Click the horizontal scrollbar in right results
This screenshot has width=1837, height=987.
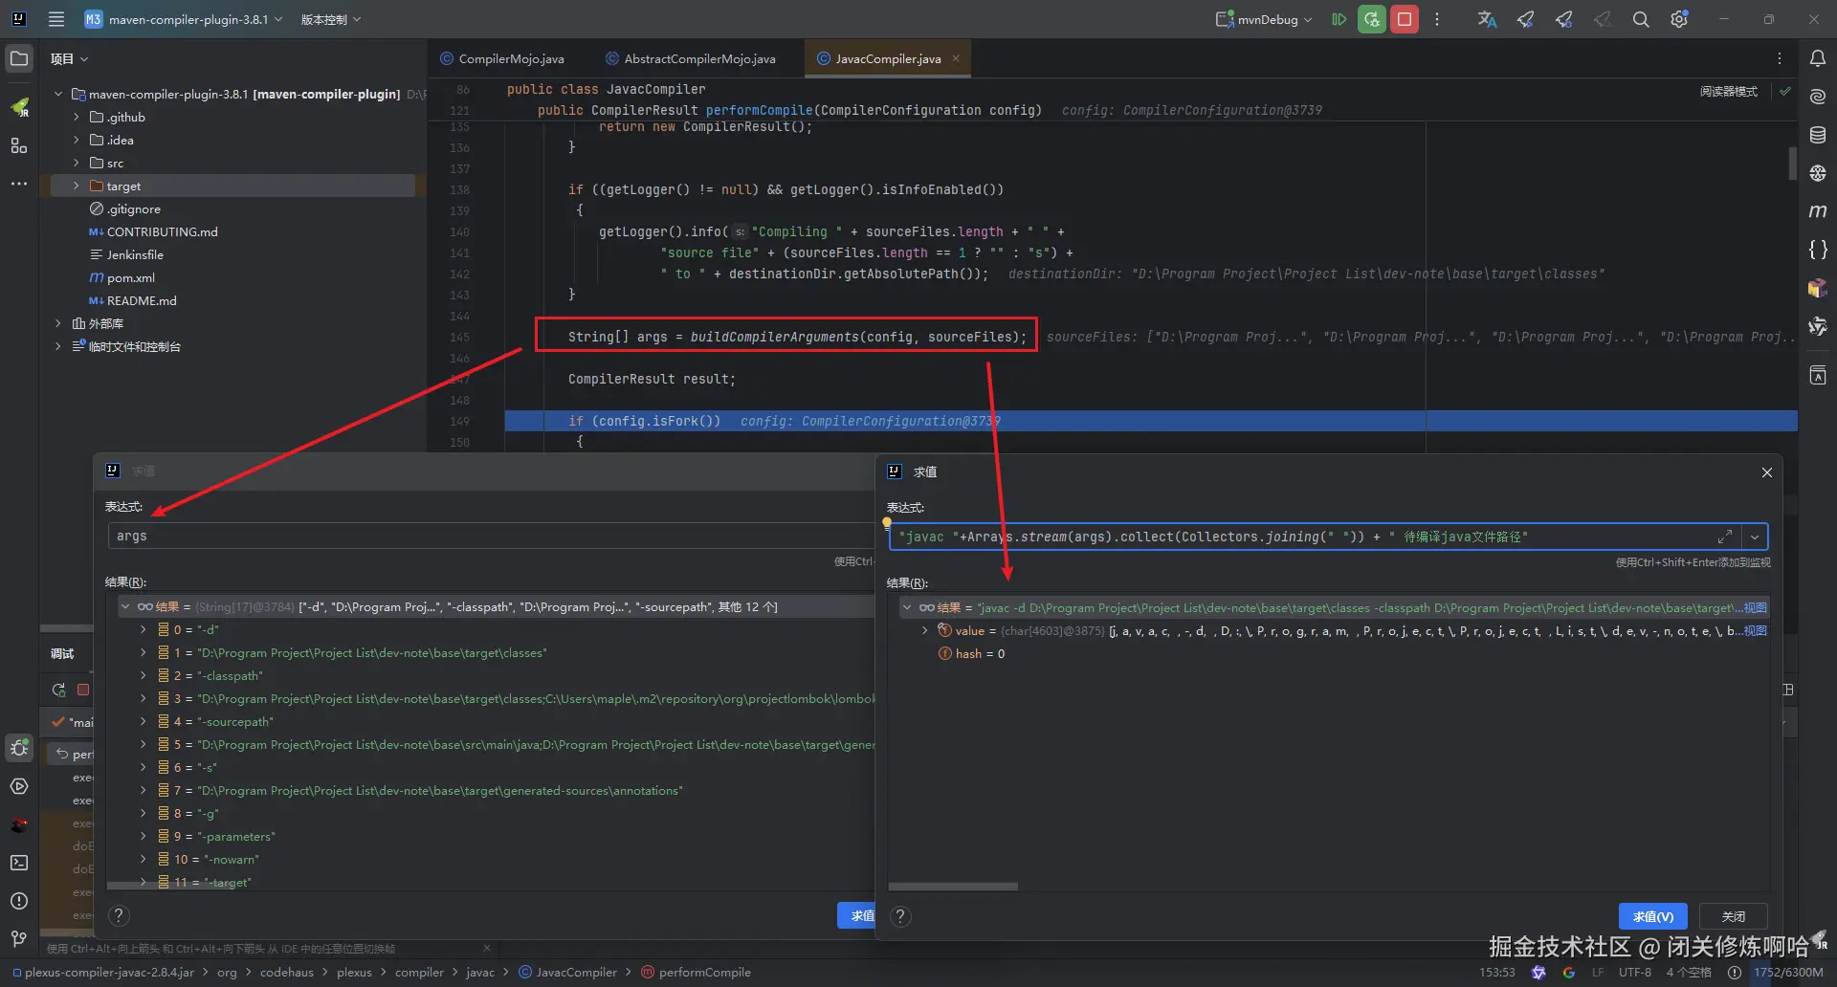point(953,887)
